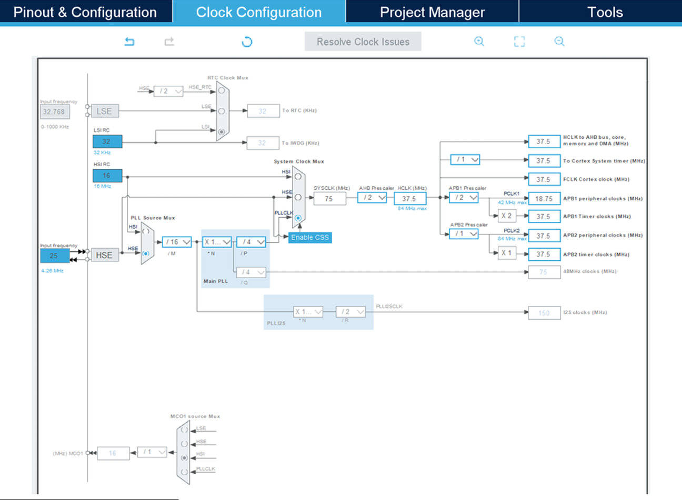Viewport: 682px width, 500px height.
Task: Select PLLCLK in System Clock Mux
Action: point(298,218)
